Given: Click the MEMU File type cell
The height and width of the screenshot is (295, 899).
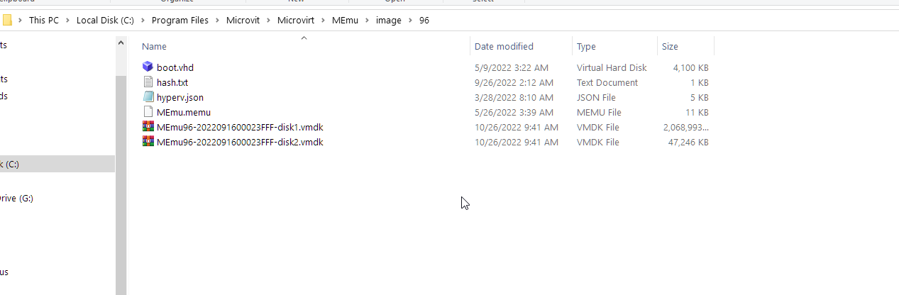Looking at the screenshot, I should point(599,112).
